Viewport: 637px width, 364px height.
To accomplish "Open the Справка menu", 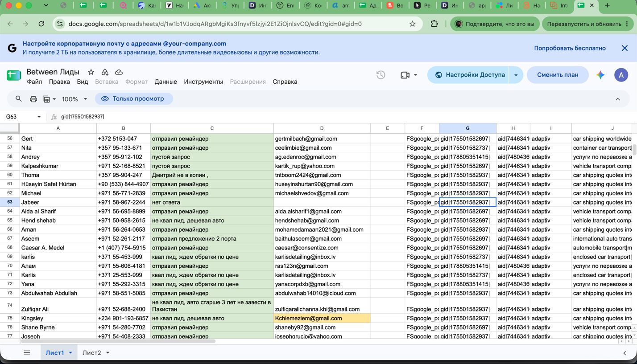I will 285,82.
